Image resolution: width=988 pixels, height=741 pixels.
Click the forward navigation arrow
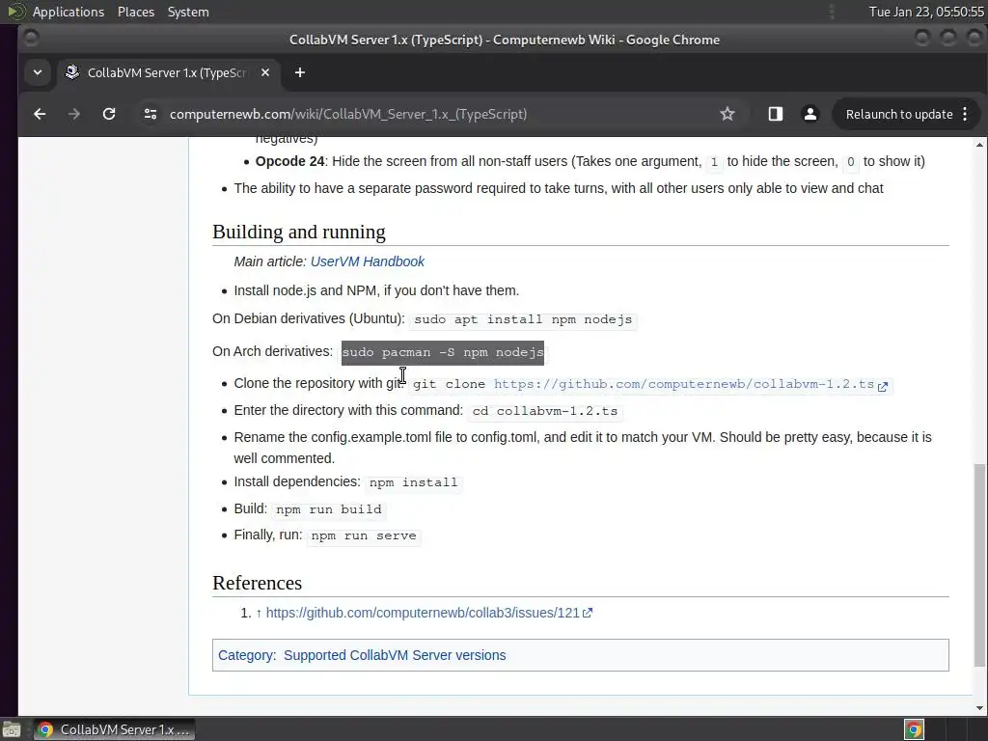(73, 114)
